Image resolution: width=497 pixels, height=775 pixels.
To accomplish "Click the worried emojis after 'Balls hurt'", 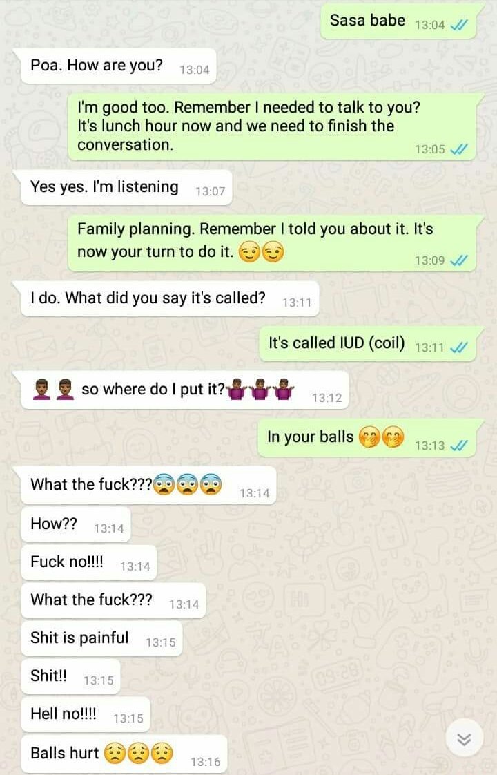I will (x=138, y=753).
